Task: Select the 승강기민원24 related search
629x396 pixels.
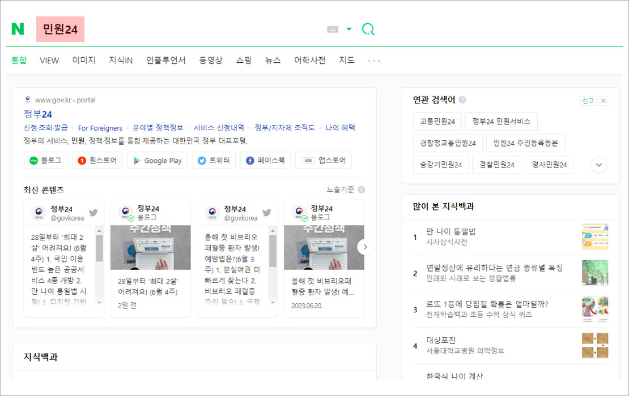Action: click(x=441, y=165)
